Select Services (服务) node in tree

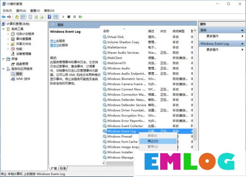pyautogui.click(x=19, y=74)
